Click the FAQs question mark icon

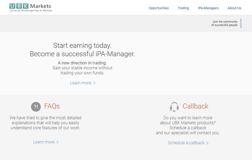[x=36, y=107]
